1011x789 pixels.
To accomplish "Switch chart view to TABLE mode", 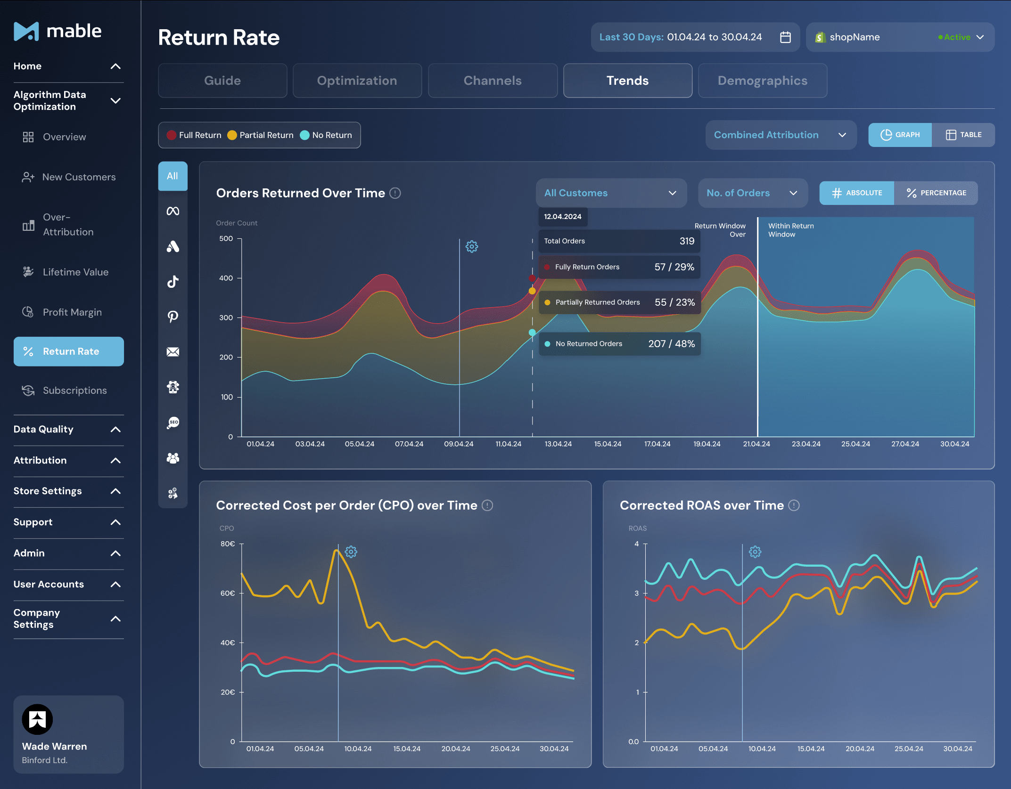I will point(963,135).
